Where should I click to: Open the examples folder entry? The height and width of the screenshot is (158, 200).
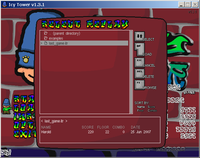point(84,38)
